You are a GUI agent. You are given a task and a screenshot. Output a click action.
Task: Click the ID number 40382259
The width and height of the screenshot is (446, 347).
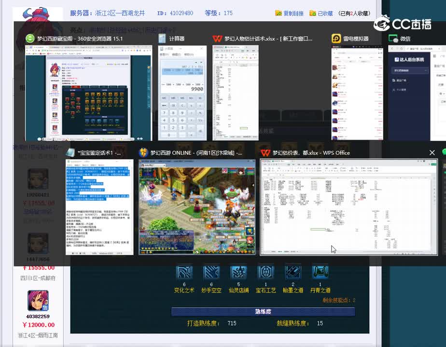pyautogui.click(x=38, y=316)
